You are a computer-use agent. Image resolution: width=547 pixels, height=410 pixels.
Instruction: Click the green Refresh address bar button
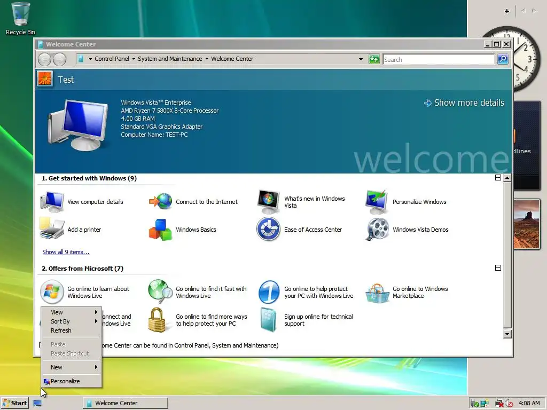pos(374,59)
